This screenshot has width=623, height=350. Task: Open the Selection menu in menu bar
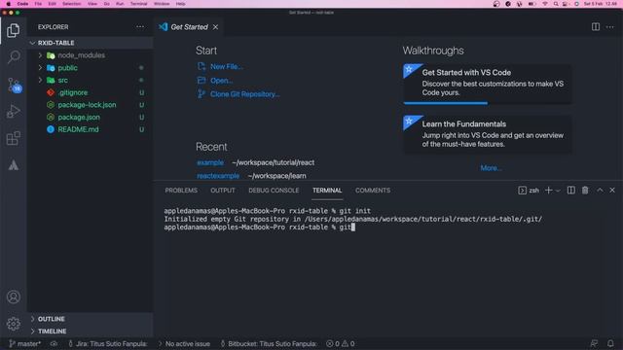[x=71, y=4]
